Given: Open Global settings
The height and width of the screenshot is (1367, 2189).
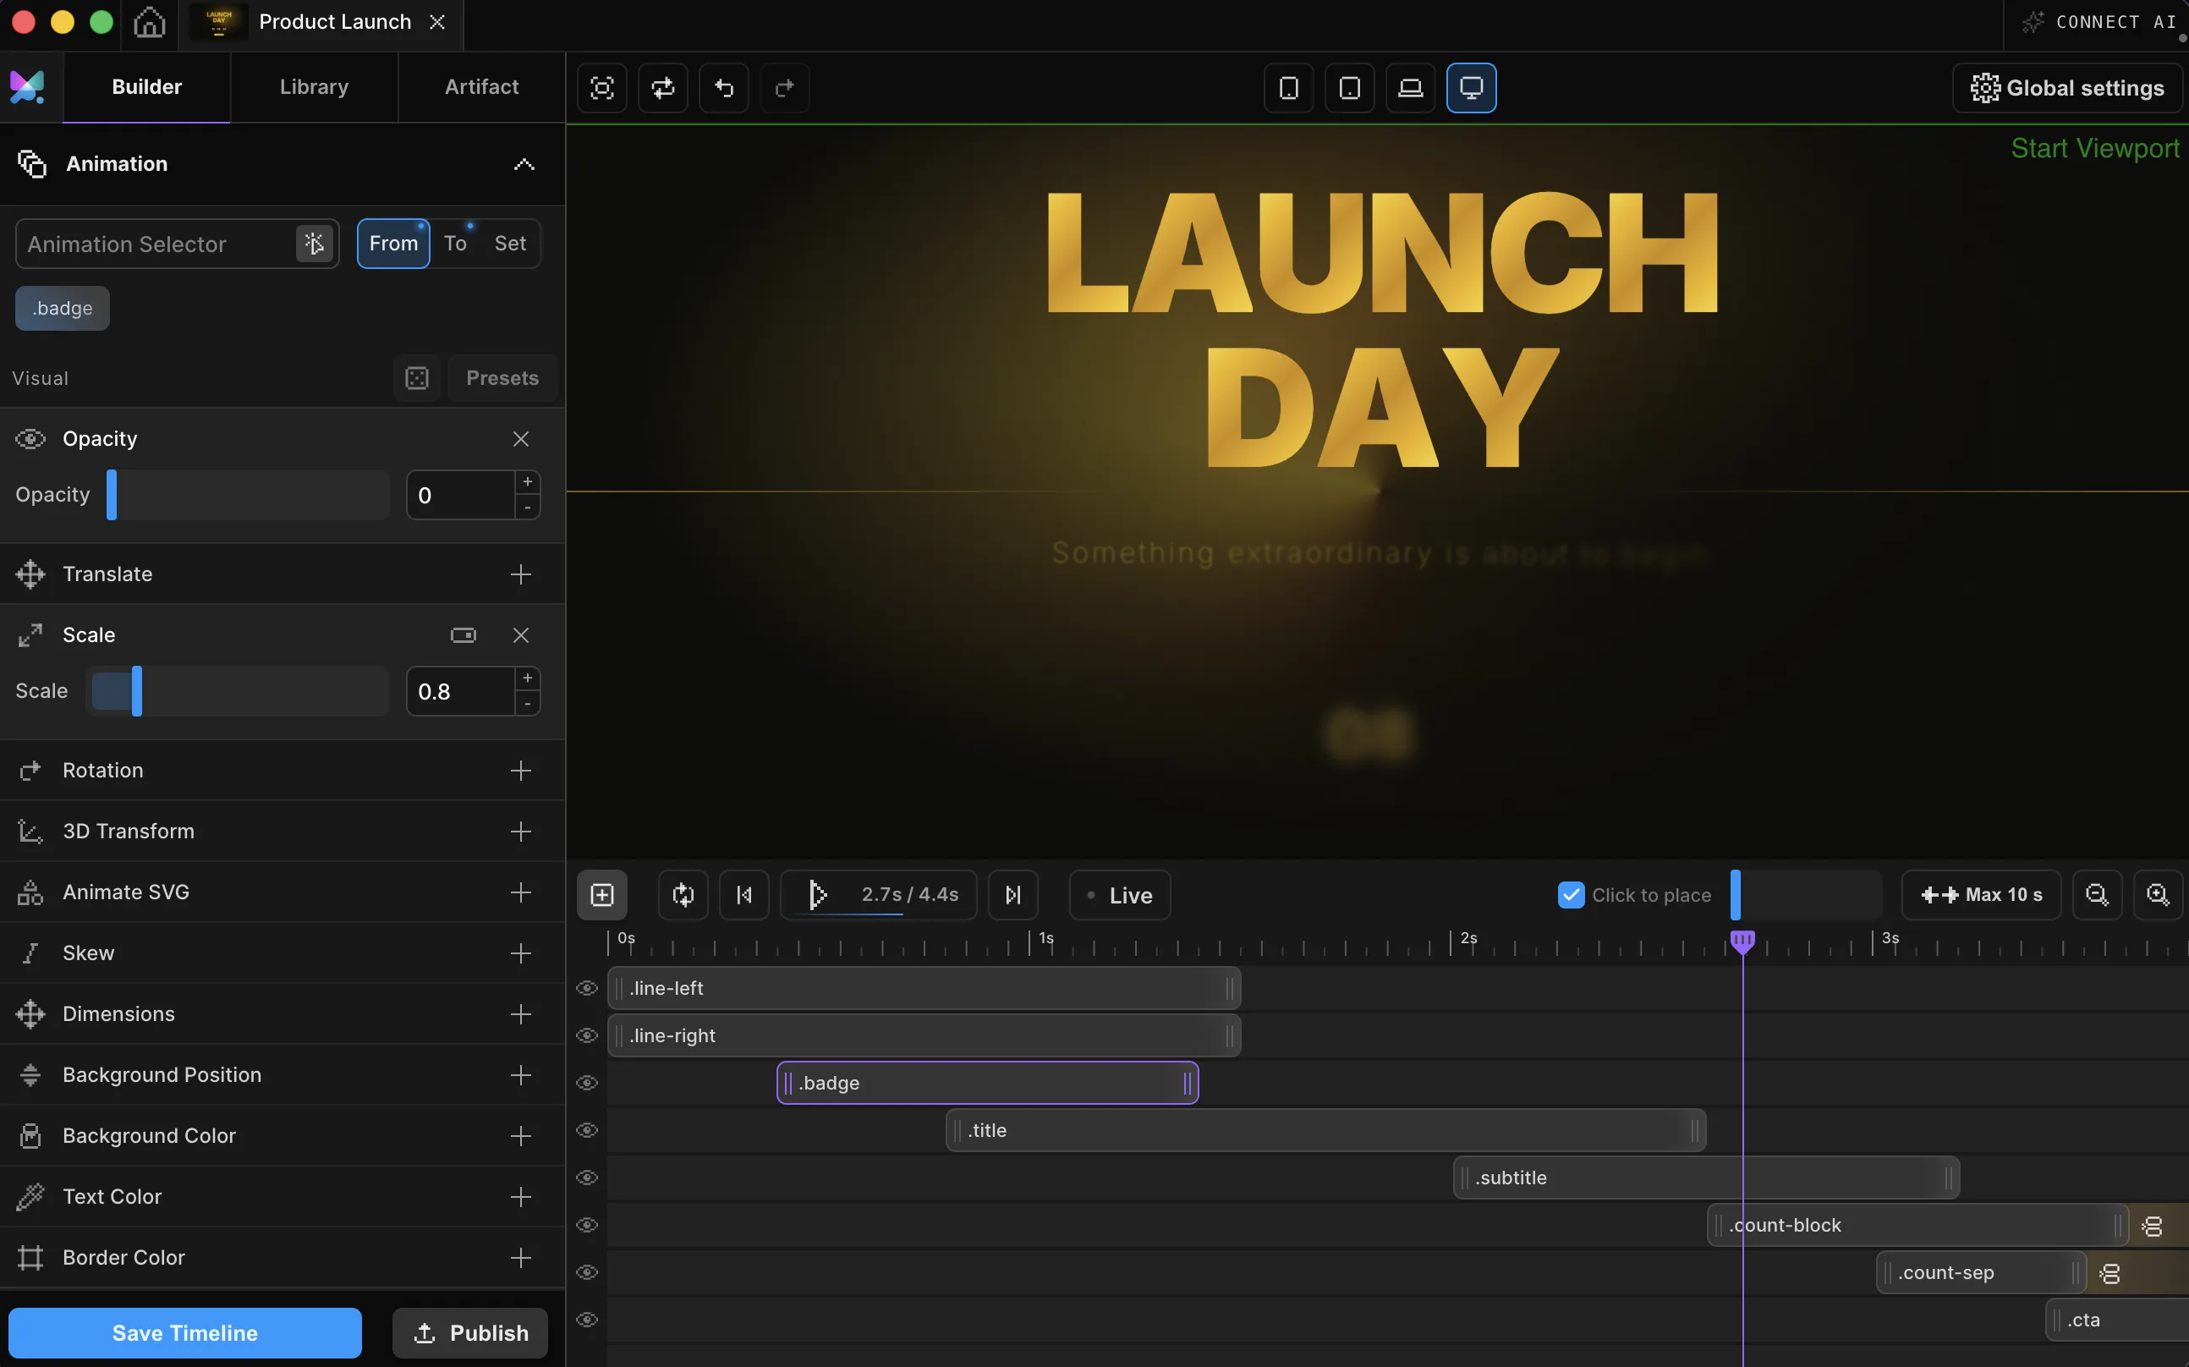Looking at the screenshot, I should (2067, 88).
